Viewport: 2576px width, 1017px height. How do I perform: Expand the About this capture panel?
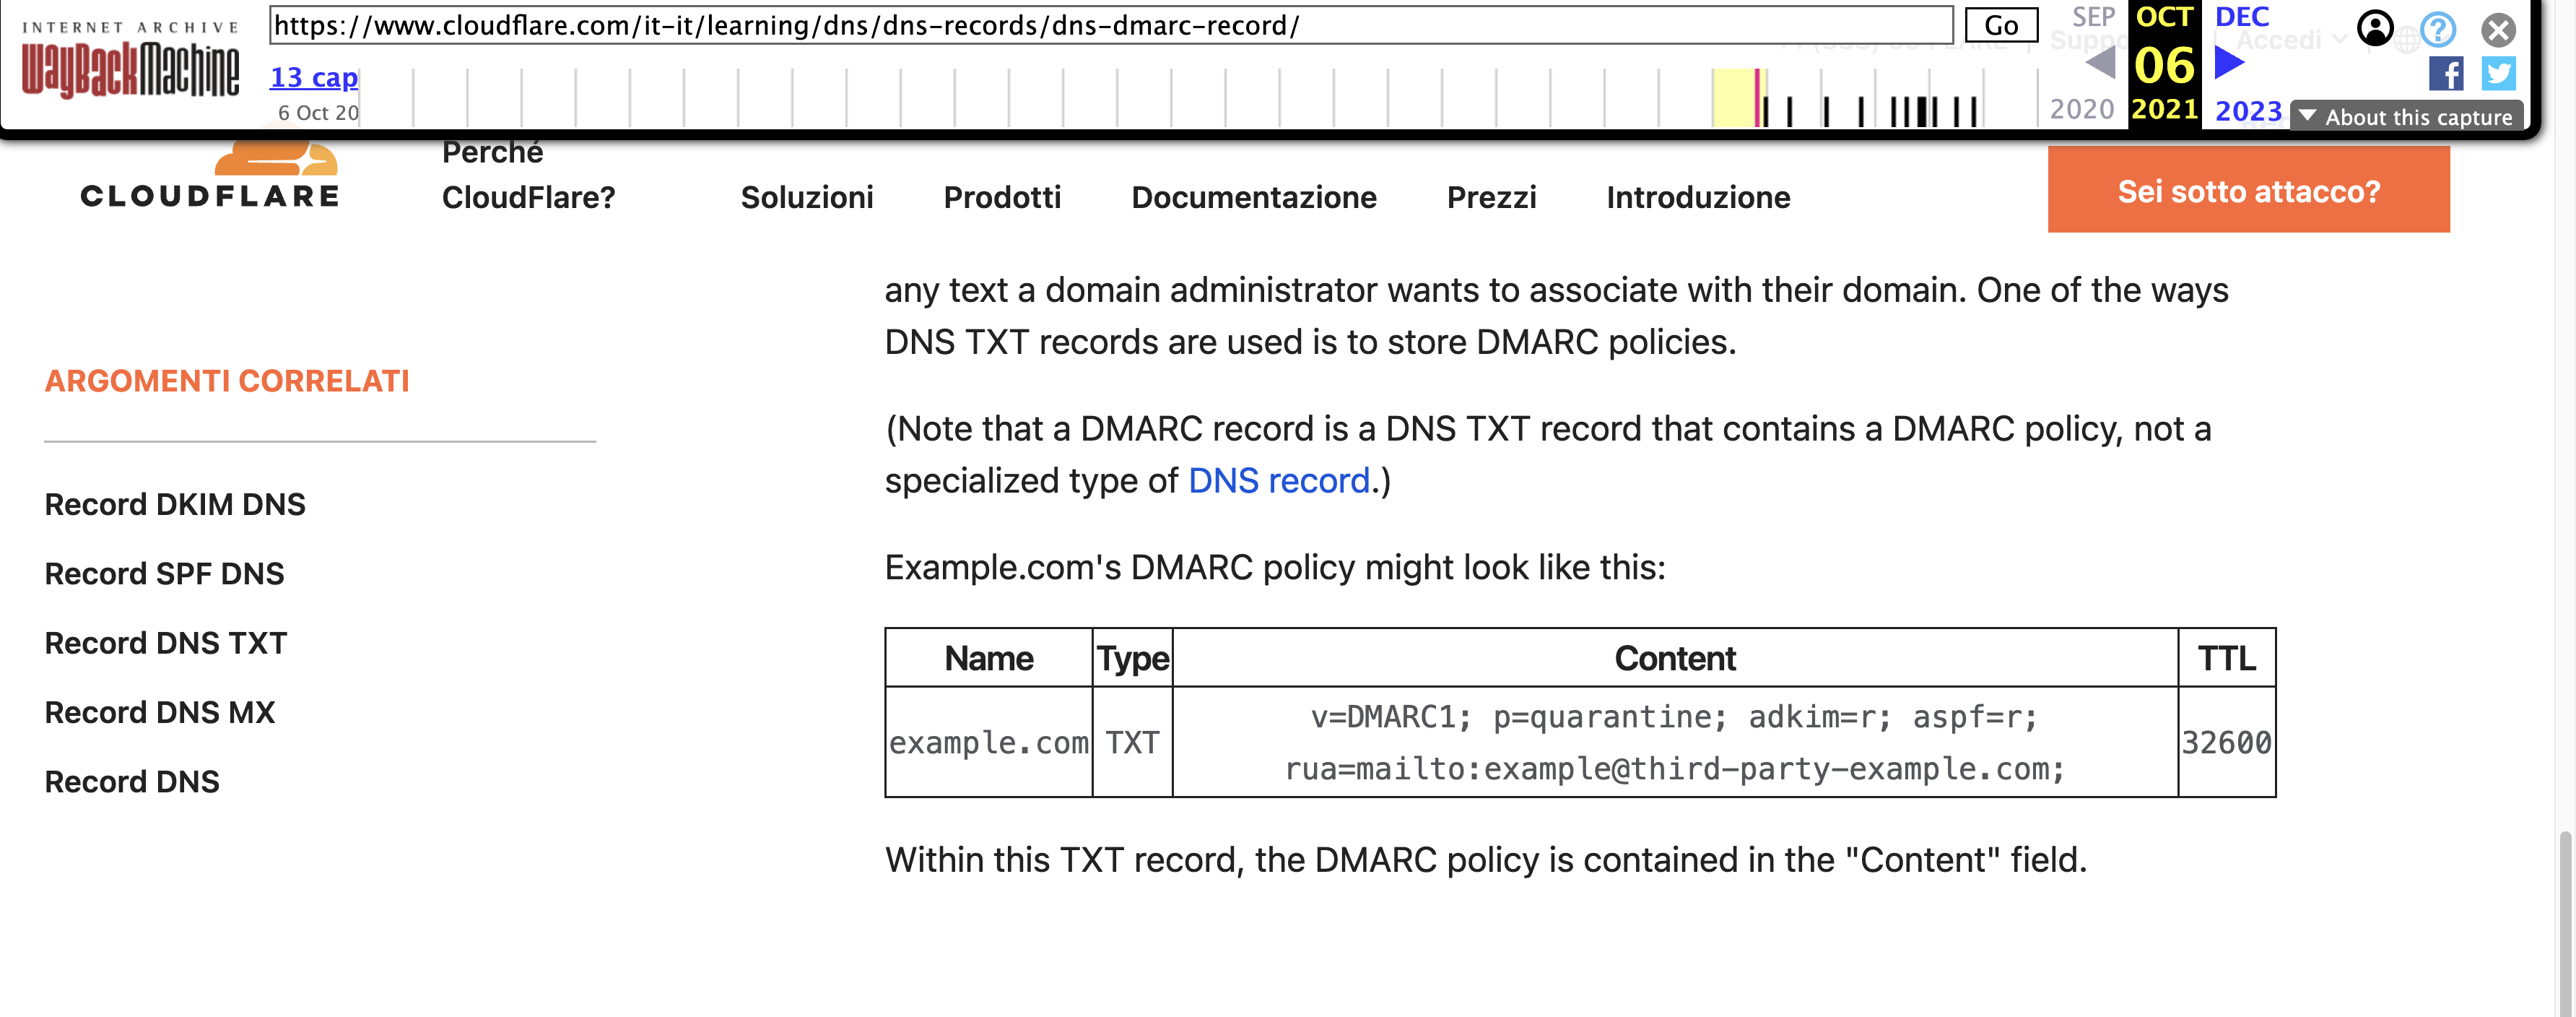[2404, 117]
